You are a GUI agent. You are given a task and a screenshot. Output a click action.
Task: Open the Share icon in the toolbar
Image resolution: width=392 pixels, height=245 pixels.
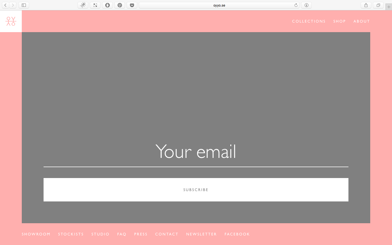coord(366,5)
